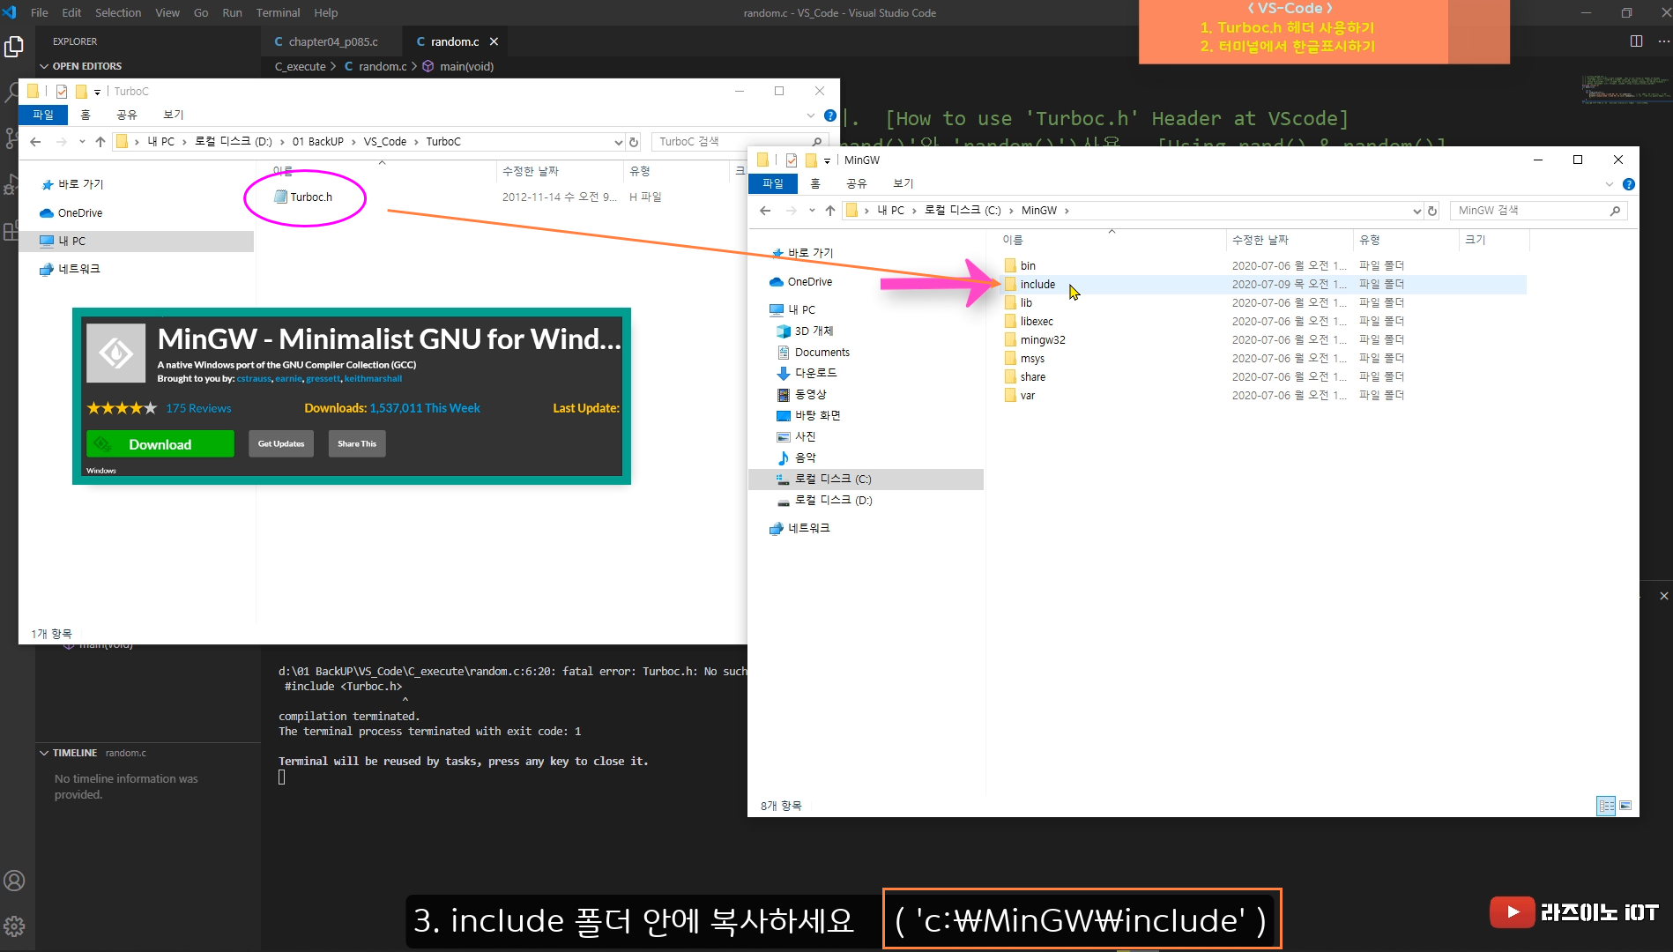Screen dimensions: 1673x952
Task: Open VS Code Manage gear icon
Action: click(14, 926)
